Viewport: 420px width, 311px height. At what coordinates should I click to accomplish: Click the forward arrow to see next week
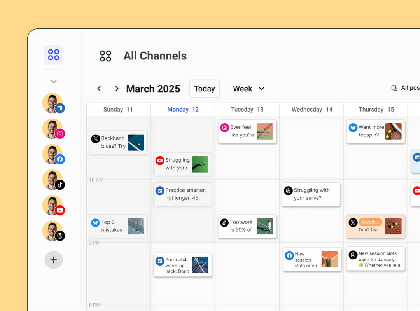(x=116, y=89)
